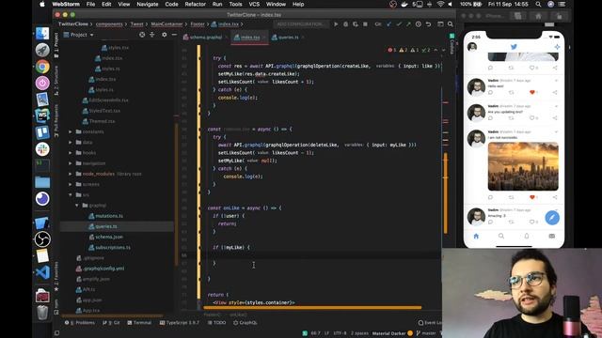Tap the comment icon on 'Hello test' tweet

pyautogui.click(x=490, y=92)
